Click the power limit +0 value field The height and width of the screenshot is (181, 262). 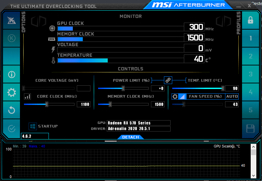coord(158,88)
